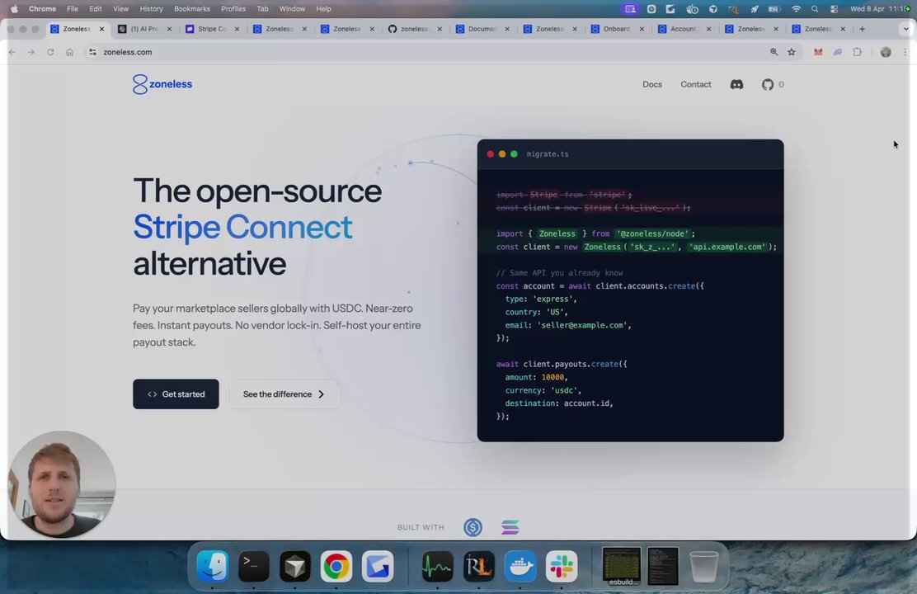This screenshot has width=917, height=594.
Task: Bookmark this page with the star icon
Action: [x=792, y=52]
